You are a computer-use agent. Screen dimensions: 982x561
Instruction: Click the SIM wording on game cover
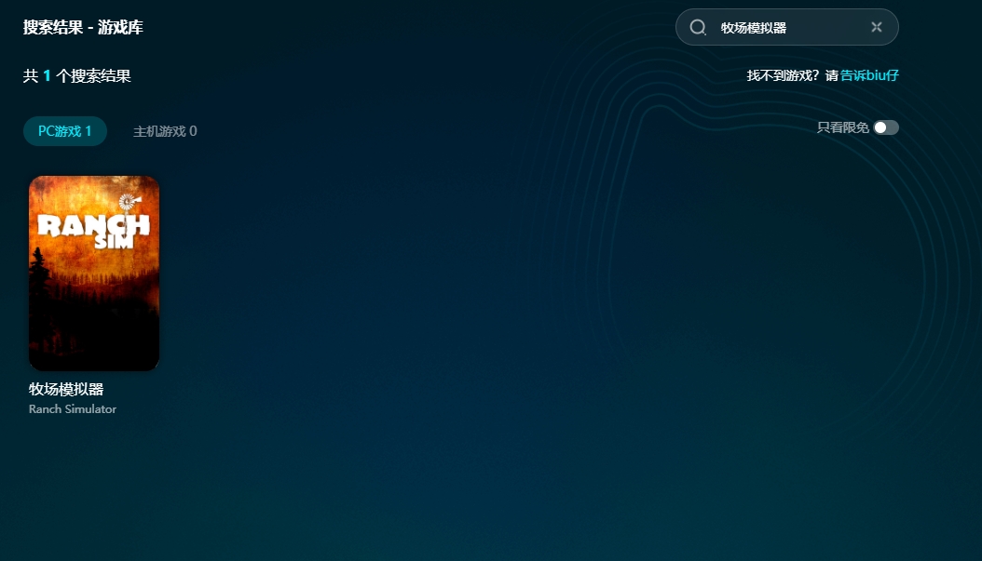pyautogui.click(x=113, y=243)
